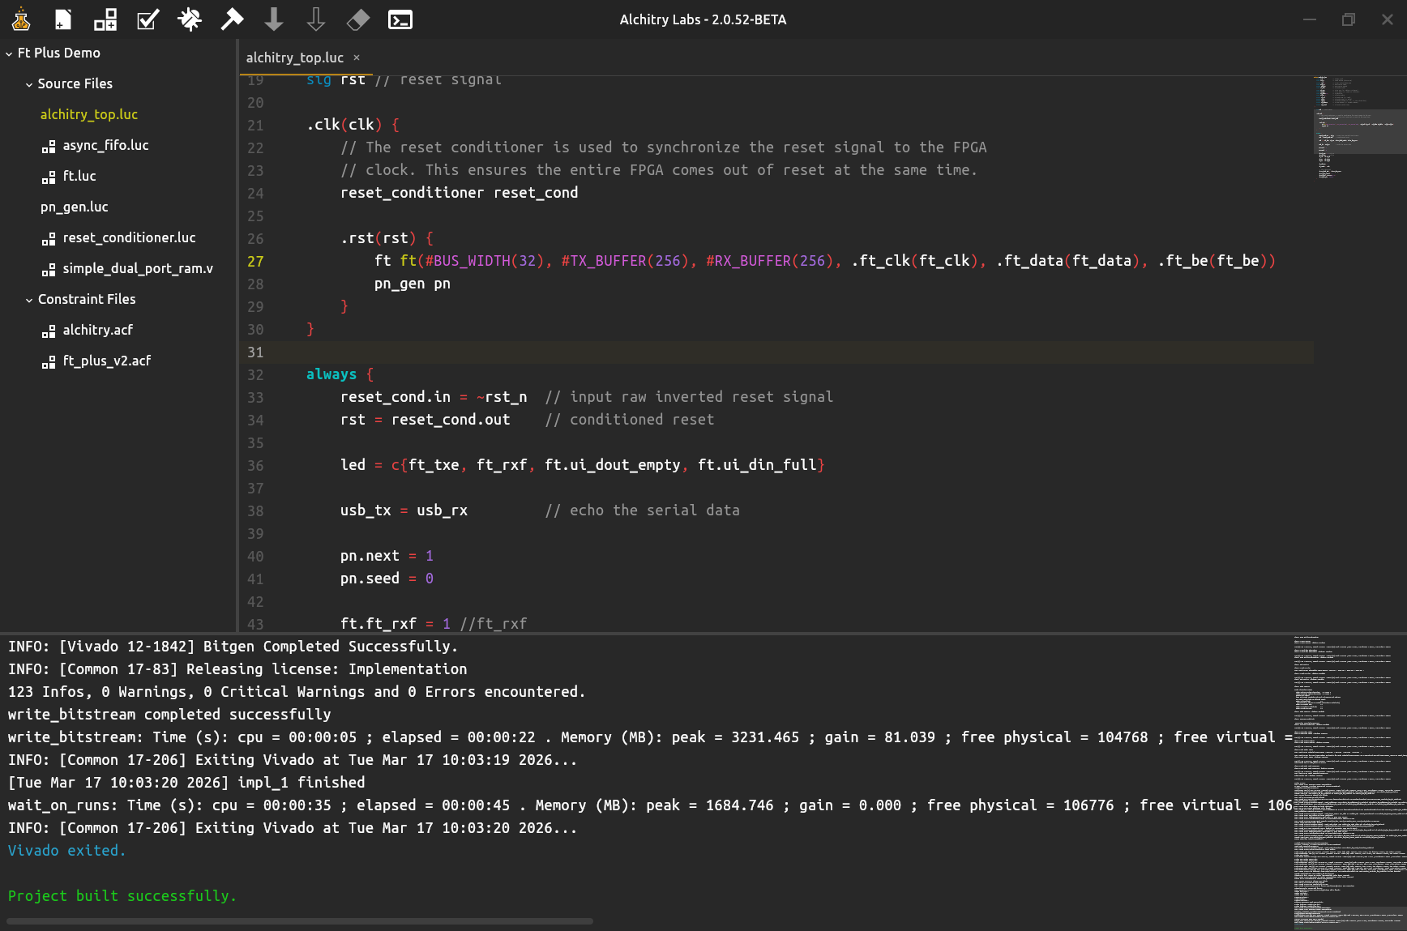1407x931 pixels.
Task: Start the debugger with the bug icon
Action: (190, 19)
